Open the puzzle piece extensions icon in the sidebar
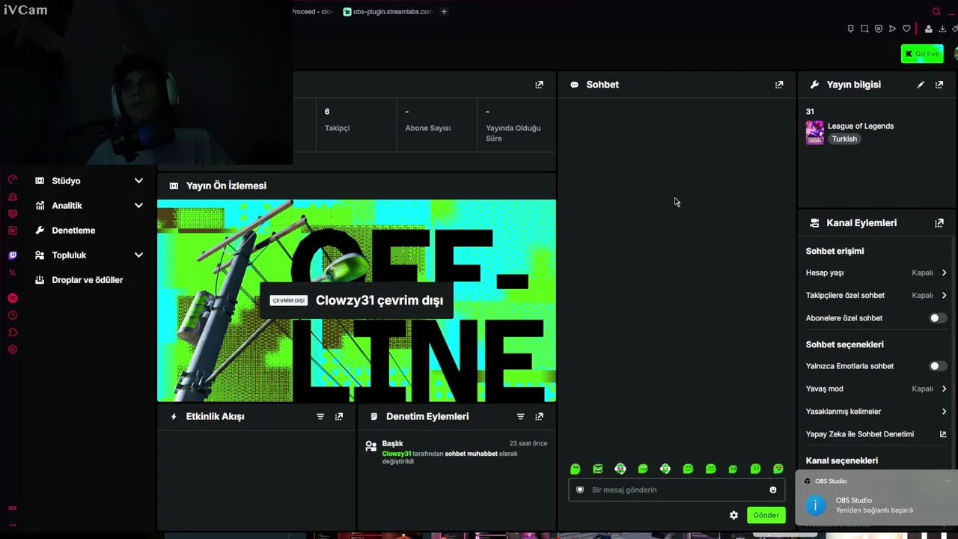The width and height of the screenshot is (958, 539). click(13, 332)
